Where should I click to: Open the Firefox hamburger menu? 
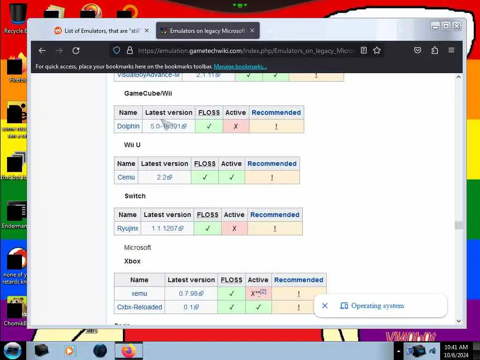click(x=451, y=50)
